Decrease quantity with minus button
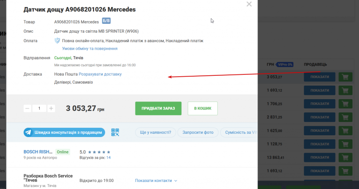This screenshot has height=189, width=359. coord(27,109)
